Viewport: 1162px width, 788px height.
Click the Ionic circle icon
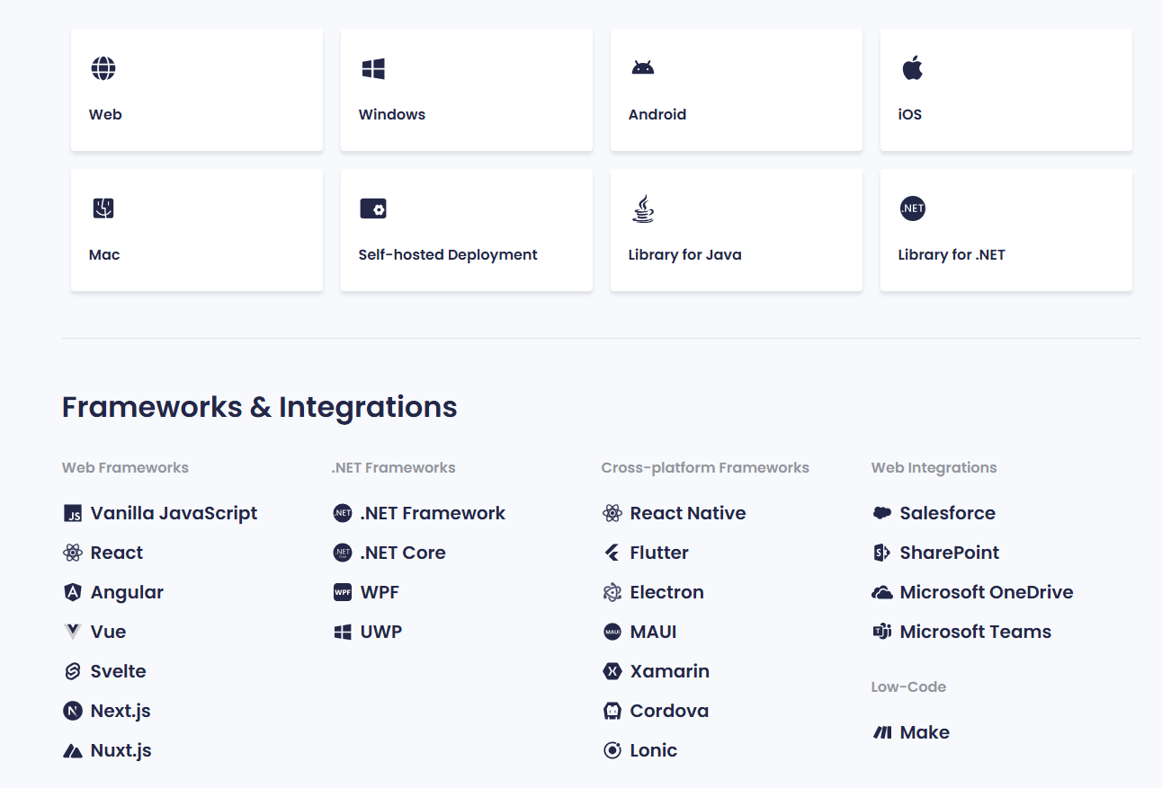coord(612,750)
